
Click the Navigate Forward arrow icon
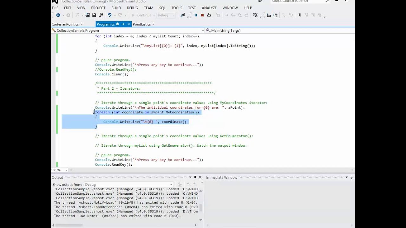point(68,15)
